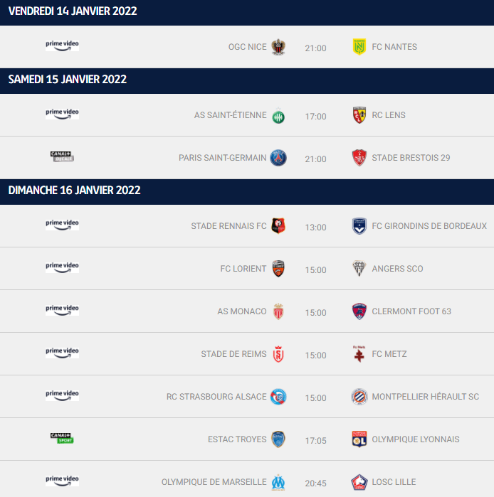Open Montpellier Hérault SC team page
This screenshot has height=497, width=494.
click(425, 397)
